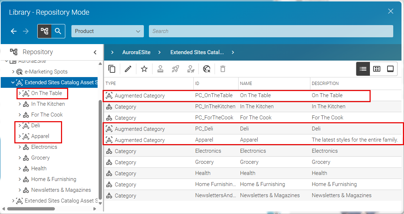Image resolution: width=404 pixels, height=214 pixels.
Task: Expand the Electronics category in the sidebar
Action: point(20,147)
